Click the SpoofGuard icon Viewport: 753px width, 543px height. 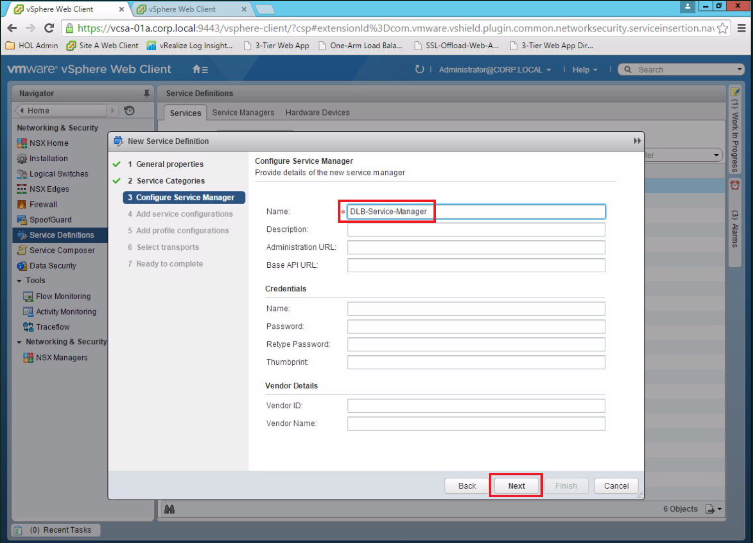pos(22,220)
